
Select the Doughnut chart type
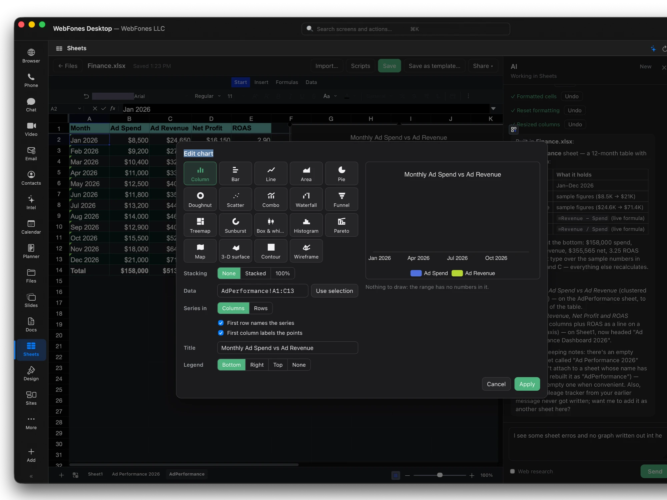(200, 199)
